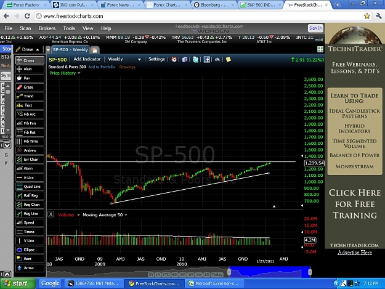Select the Text annotation tool

click(x=30, y=105)
